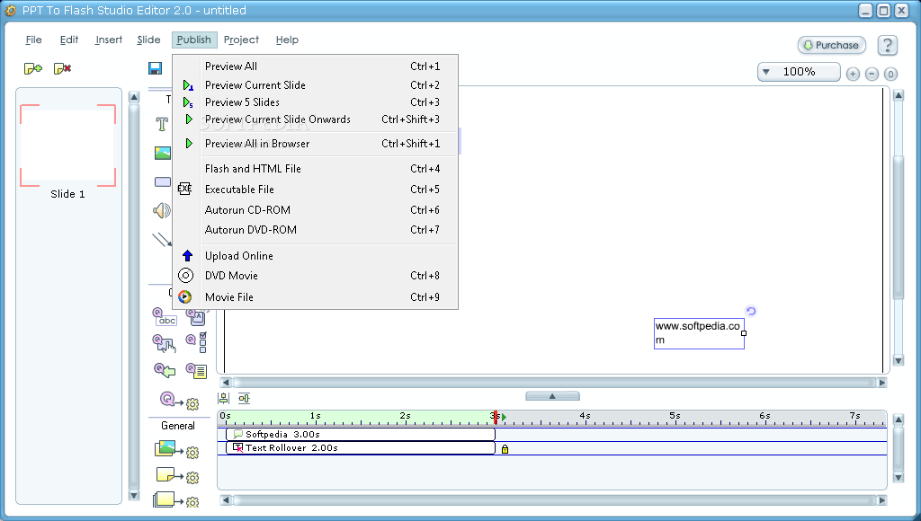Click the canvas vertical scrollbar up arrow
Screen dimensions: 921x521
point(899,95)
